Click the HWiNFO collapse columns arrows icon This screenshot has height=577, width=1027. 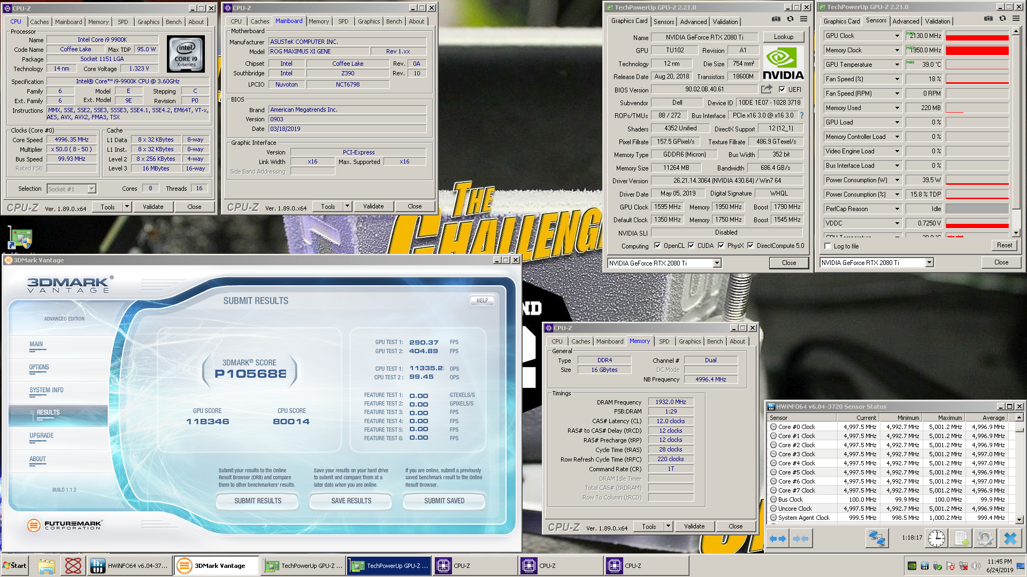pyautogui.click(x=801, y=539)
